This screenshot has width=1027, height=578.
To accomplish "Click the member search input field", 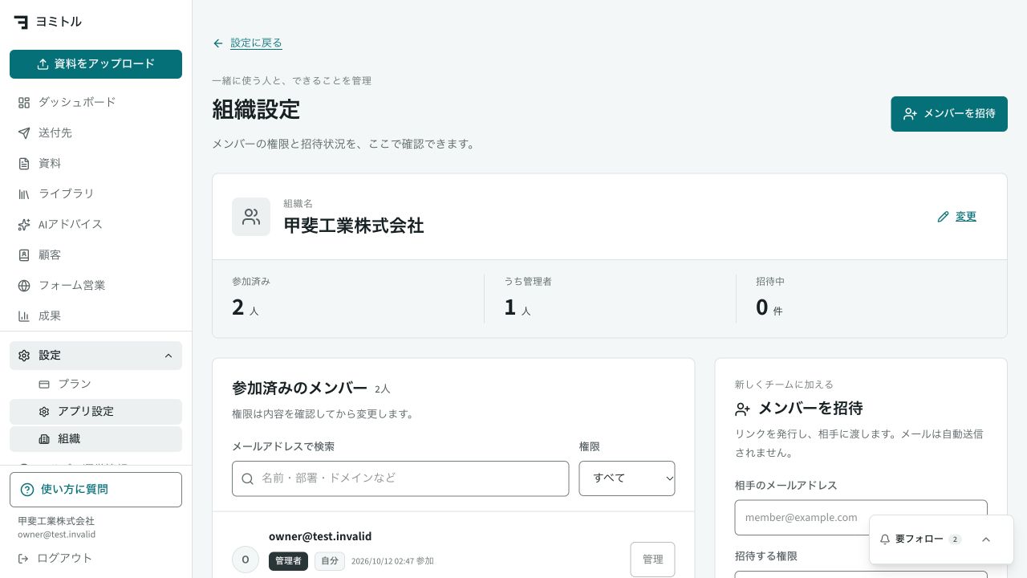I will (400, 478).
